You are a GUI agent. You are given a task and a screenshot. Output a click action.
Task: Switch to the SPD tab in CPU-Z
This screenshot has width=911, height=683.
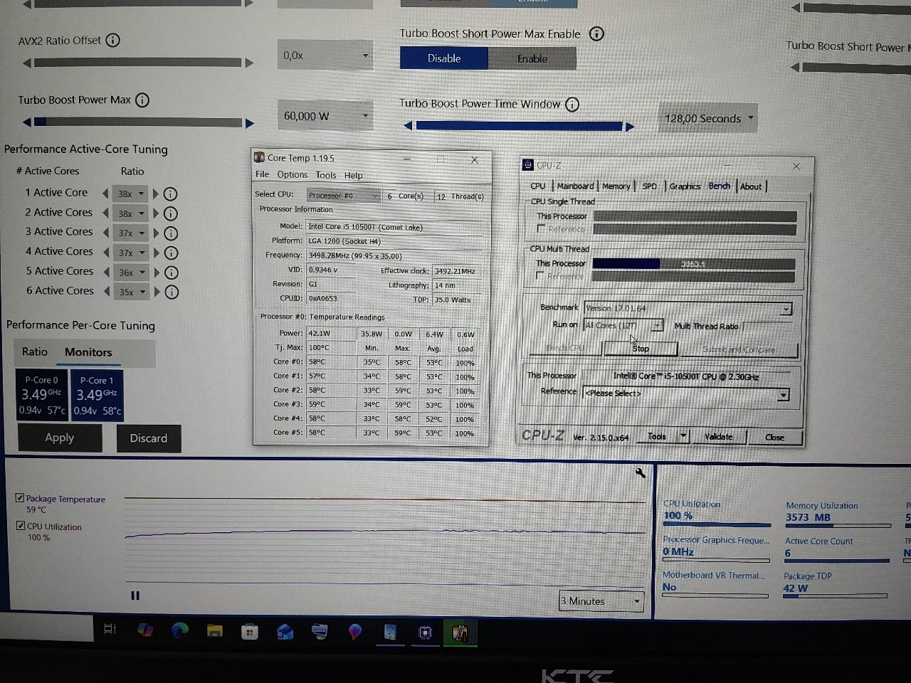click(x=650, y=186)
